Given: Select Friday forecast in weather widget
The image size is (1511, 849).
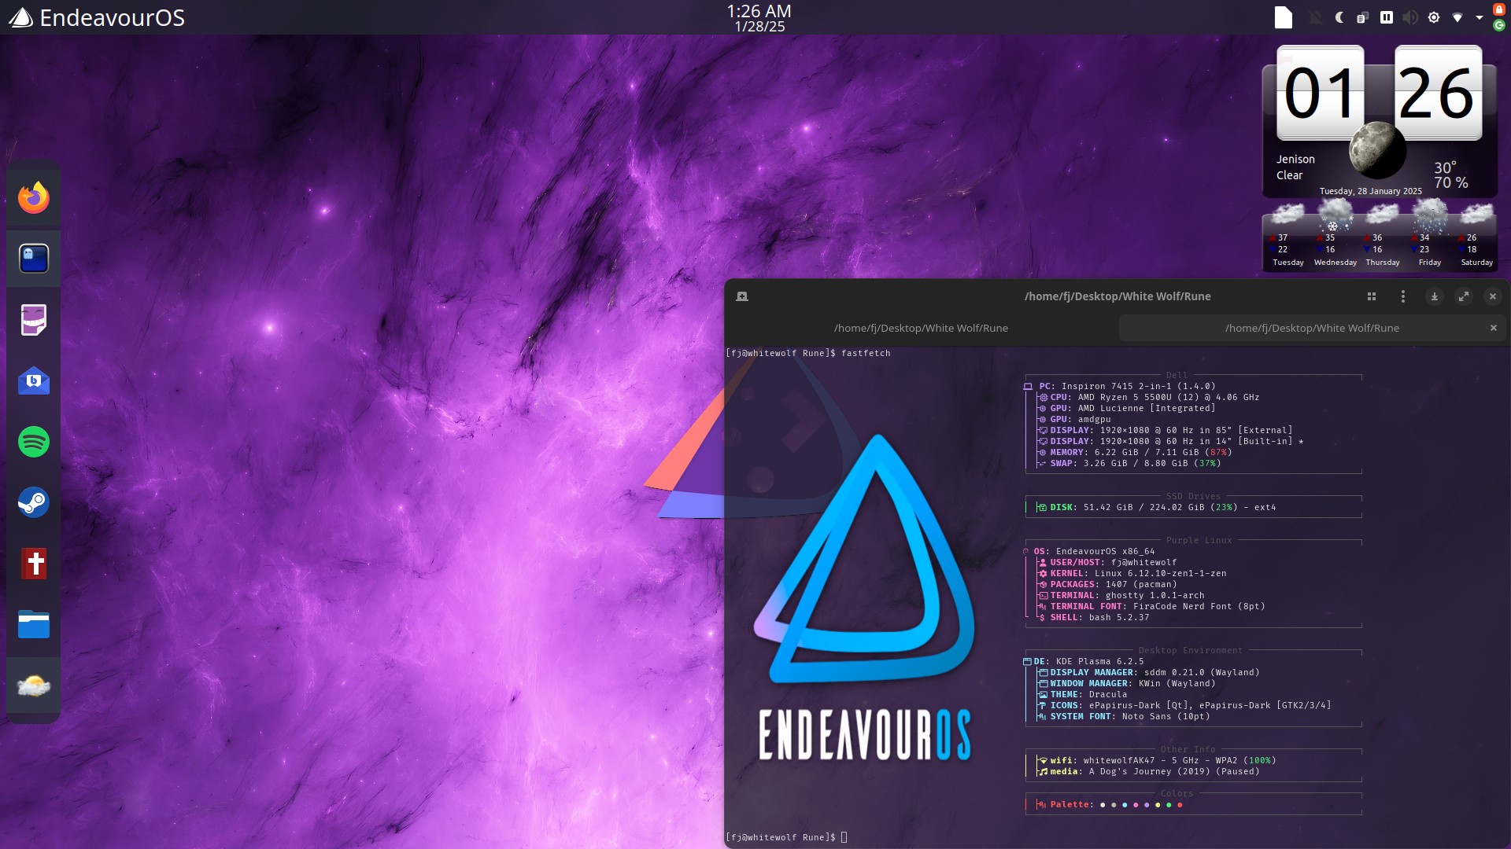Looking at the screenshot, I should (x=1429, y=235).
